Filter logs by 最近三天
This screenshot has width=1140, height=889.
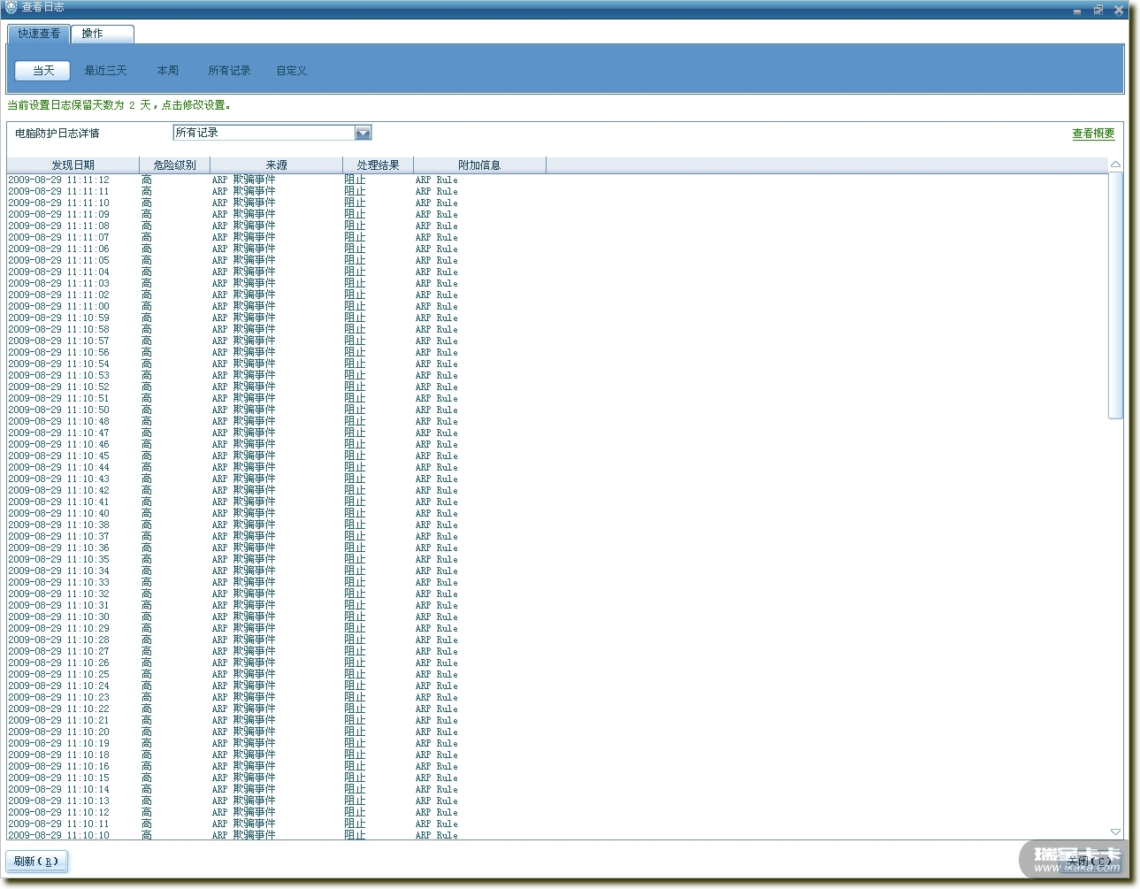pyautogui.click(x=105, y=71)
